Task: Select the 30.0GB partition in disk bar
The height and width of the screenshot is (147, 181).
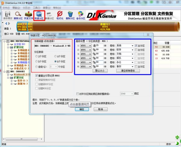Action: tap(22, 27)
